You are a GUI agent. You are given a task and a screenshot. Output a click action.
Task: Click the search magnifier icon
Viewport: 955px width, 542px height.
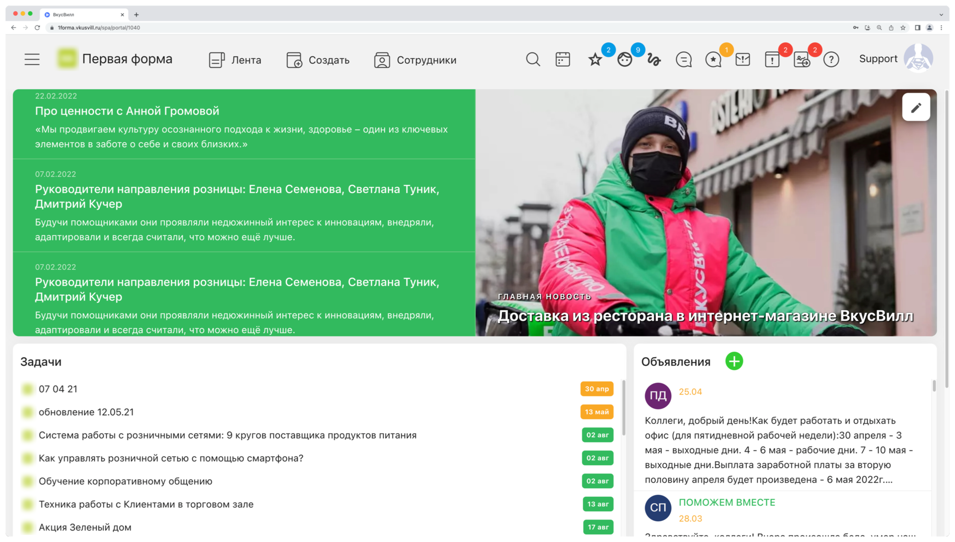[533, 60]
